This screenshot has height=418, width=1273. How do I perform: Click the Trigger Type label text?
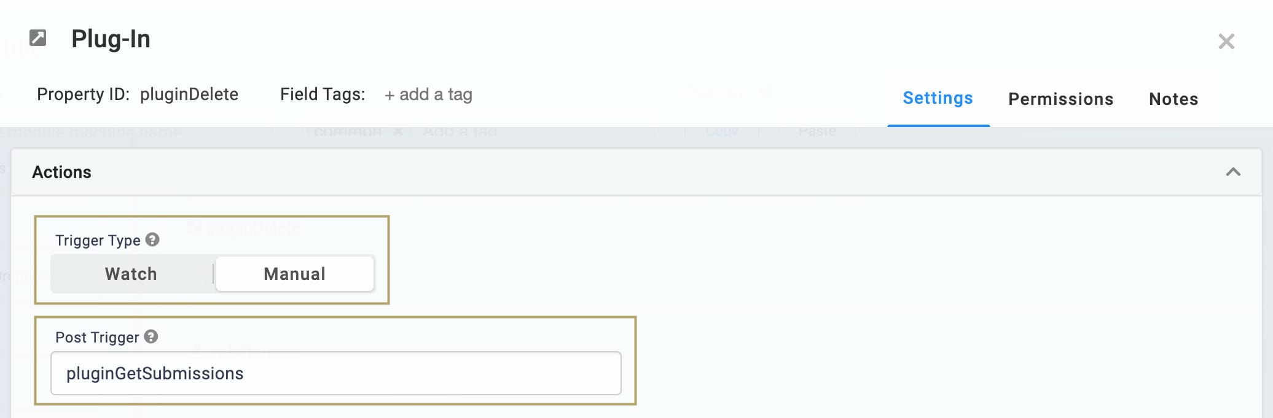(98, 240)
